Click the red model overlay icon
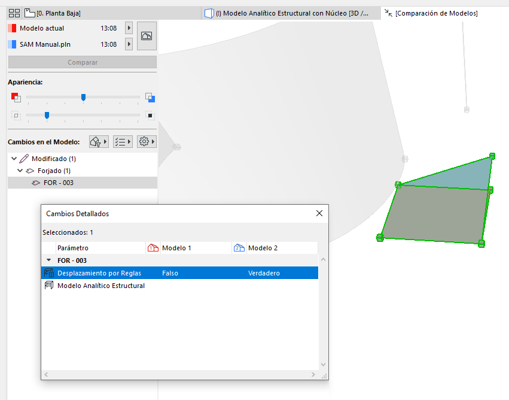This screenshot has width=509, height=400. (16, 98)
